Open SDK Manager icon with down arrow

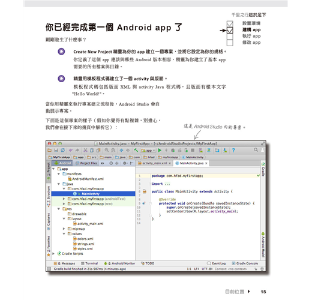(x=225, y=150)
